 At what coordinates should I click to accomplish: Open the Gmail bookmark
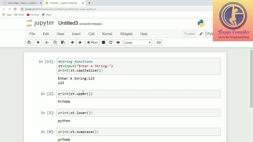[x=19, y=15]
